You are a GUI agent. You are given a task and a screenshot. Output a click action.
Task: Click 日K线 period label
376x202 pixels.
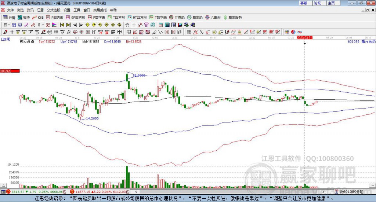6,39
